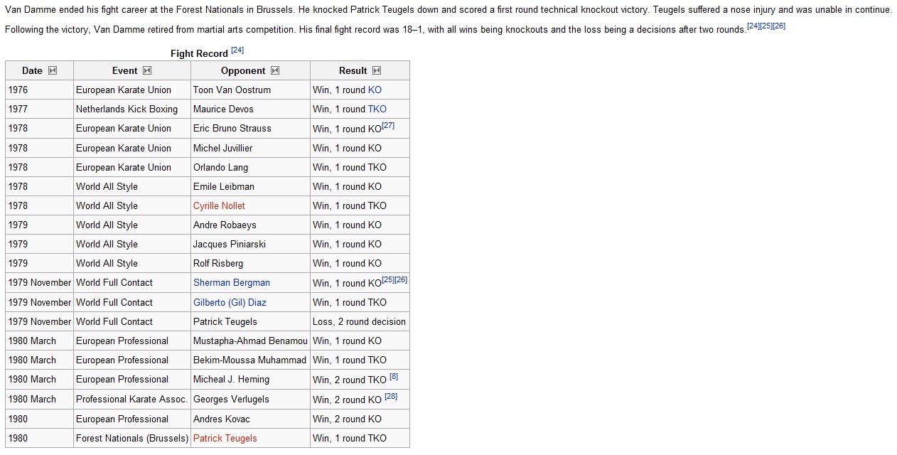Image resolution: width=897 pixels, height=455 pixels.
Task: Sort table by Opponent column icon
Action: tap(275, 70)
